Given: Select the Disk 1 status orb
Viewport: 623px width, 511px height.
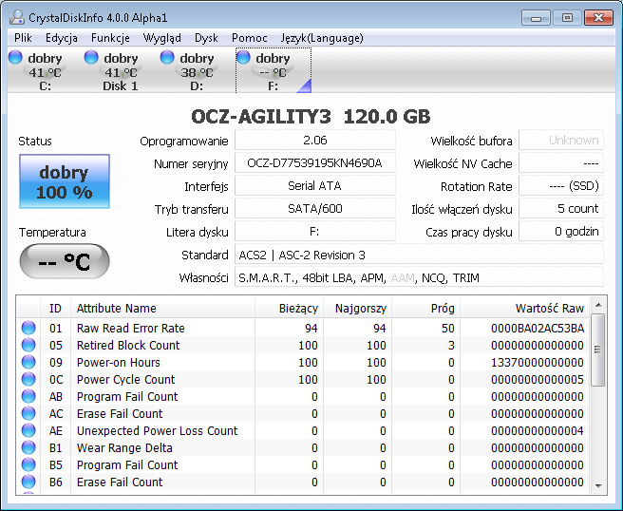Looking at the screenshot, I should 91,57.
